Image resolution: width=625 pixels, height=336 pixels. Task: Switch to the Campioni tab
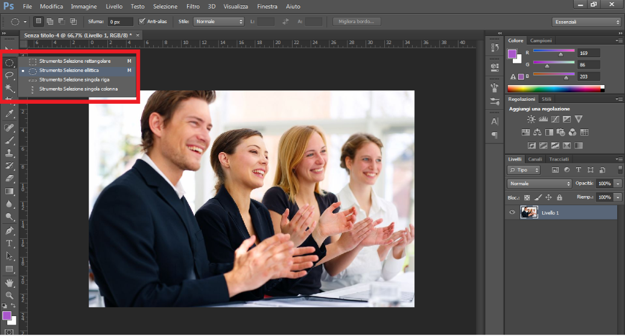(541, 40)
